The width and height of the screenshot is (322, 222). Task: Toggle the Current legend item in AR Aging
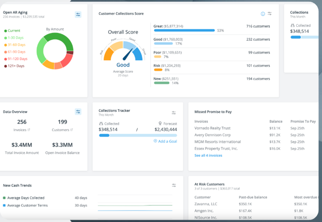coord(13,30)
